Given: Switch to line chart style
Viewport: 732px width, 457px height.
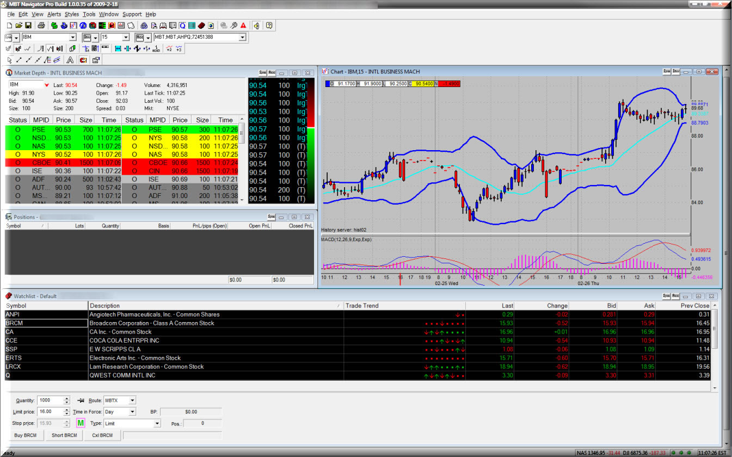Looking at the screenshot, I should (28, 48).
